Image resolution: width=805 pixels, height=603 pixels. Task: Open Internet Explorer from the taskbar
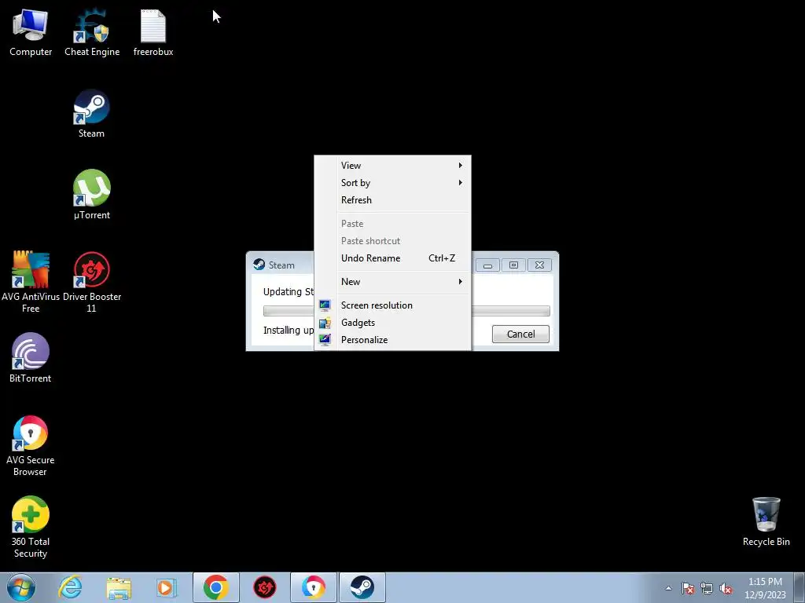(x=70, y=587)
